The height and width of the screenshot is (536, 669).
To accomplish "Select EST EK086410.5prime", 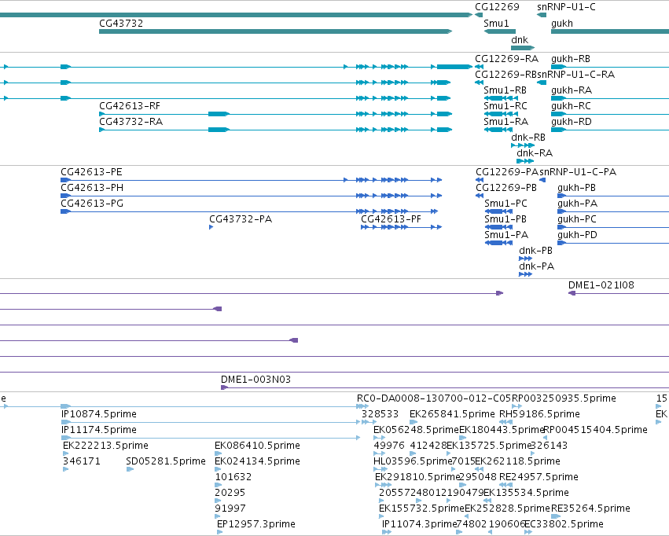I will 218,453.
